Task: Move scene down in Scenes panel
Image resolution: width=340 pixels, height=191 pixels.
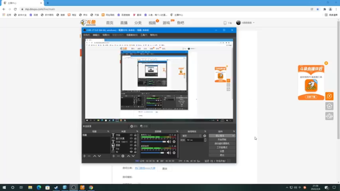Action: pyautogui.click(x=99, y=156)
